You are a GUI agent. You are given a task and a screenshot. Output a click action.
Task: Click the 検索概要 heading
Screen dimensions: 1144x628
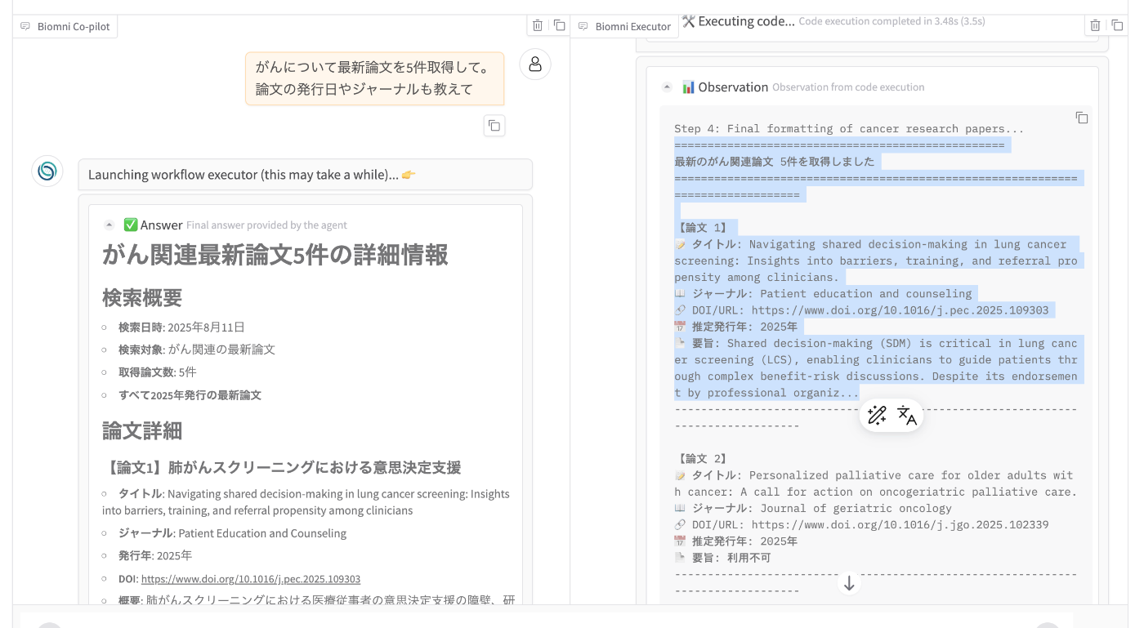pos(142,298)
